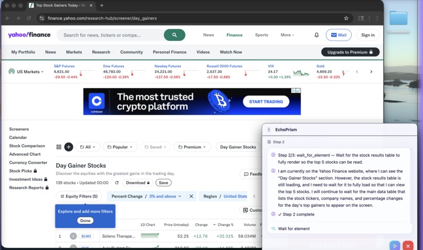Open the VIX quote link

click(x=271, y=66)
